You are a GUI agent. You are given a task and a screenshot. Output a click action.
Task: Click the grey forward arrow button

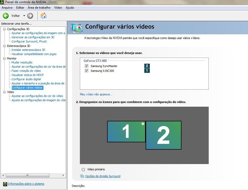pyautogui.click(x=30, y=16)
